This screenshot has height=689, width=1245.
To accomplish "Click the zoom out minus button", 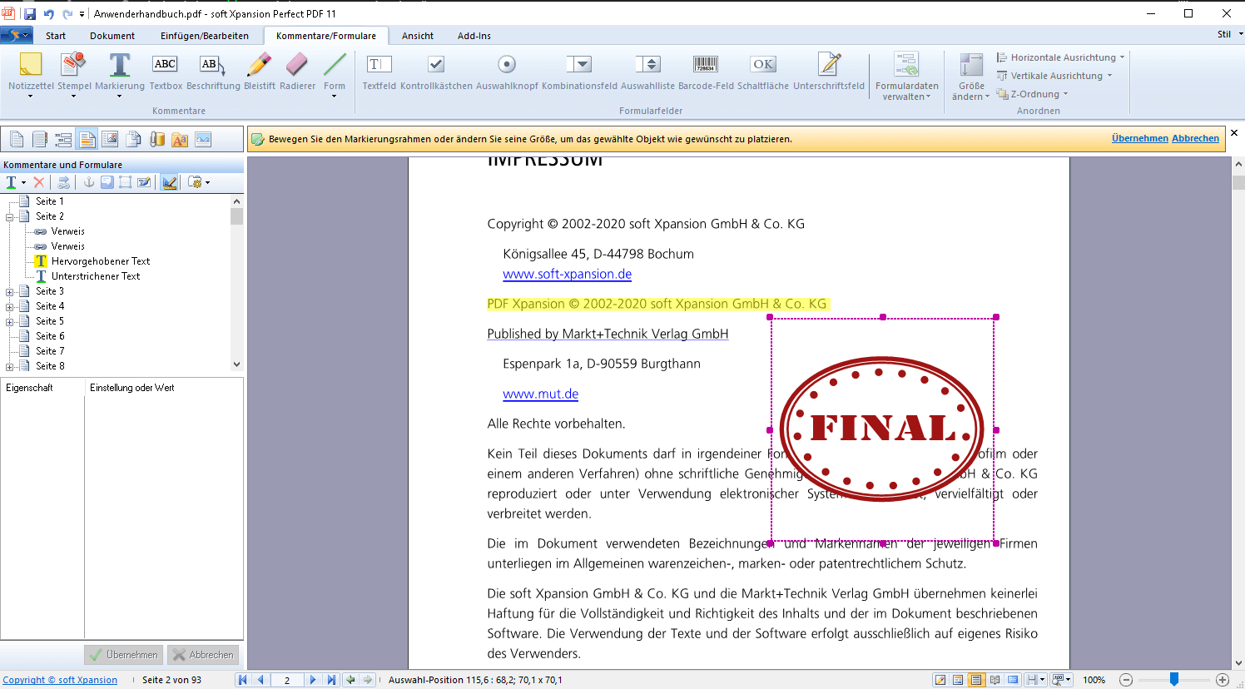I will tap(1126, 680).
